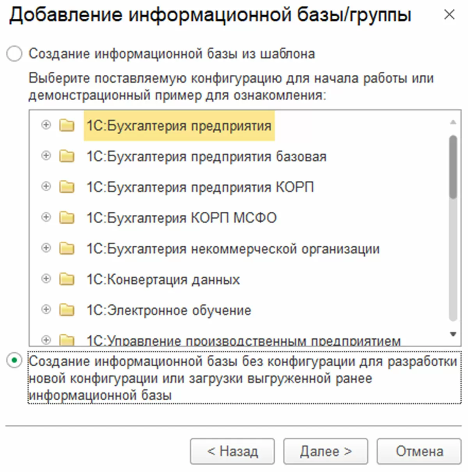Select radio for creating base without configuration

coord(14,361)
